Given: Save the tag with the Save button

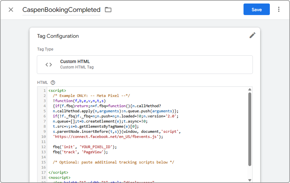Looking at the screenshot, I should [256, 10].
